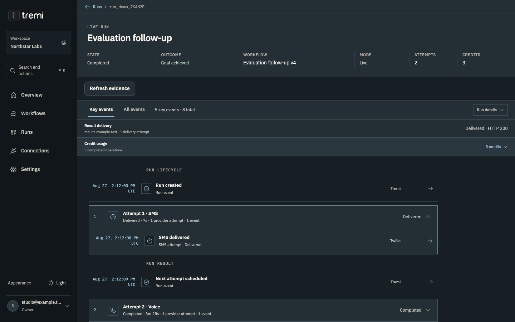The height and width of the screenshot is (322, 515).
Task: Click the user avatar S
Action: tap(13, 306)
